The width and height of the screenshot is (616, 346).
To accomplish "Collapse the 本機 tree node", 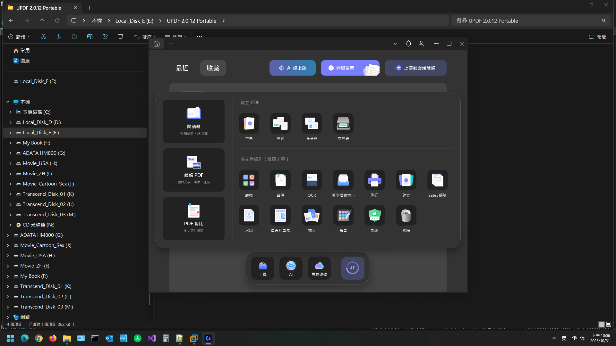I will (8, 102).
